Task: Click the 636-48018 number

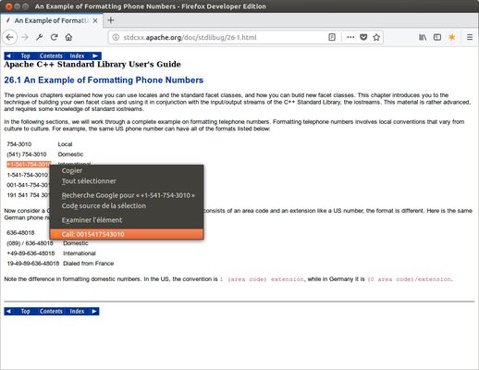Action: click(20, 232)
